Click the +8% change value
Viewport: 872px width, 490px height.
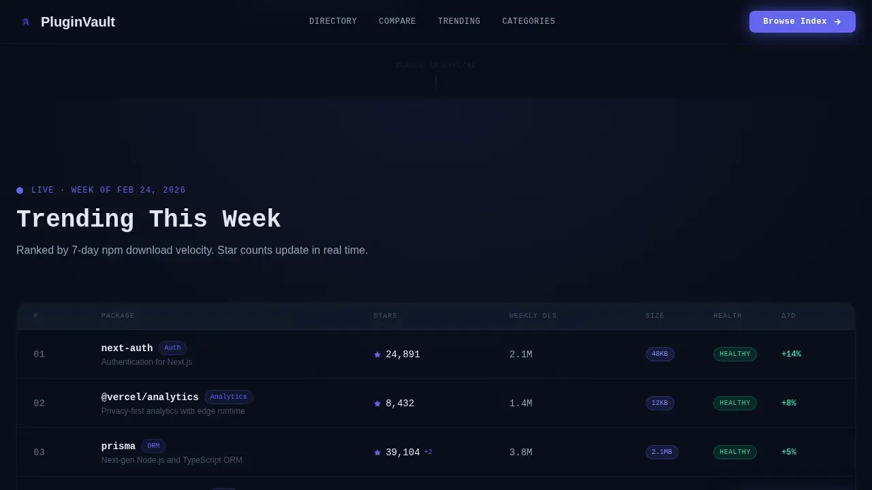click(789, 403)
